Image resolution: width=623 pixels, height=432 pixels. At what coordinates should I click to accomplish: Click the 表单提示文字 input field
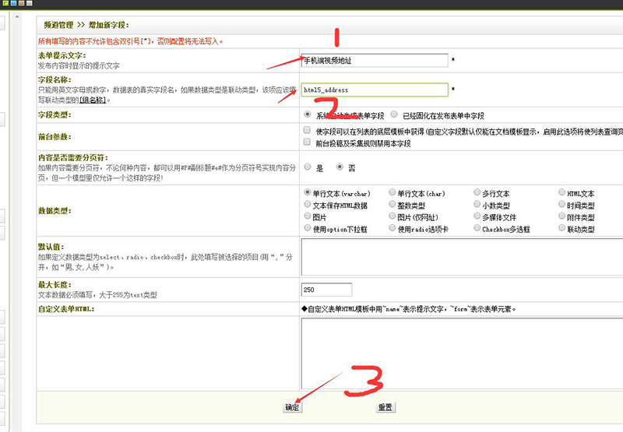(374, 60)
